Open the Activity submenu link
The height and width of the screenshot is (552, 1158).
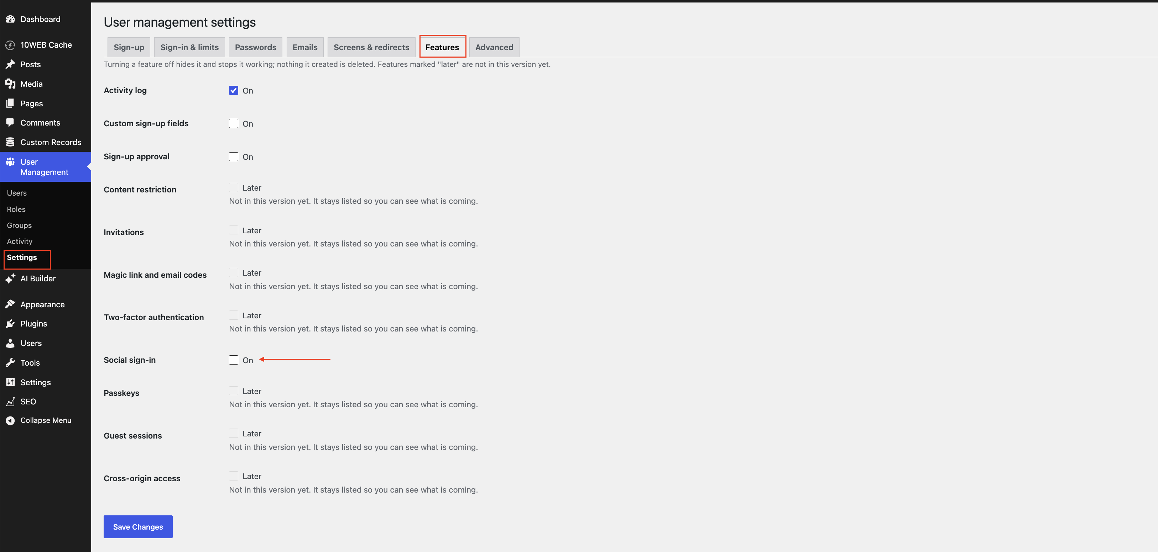(x=20, y=241)
